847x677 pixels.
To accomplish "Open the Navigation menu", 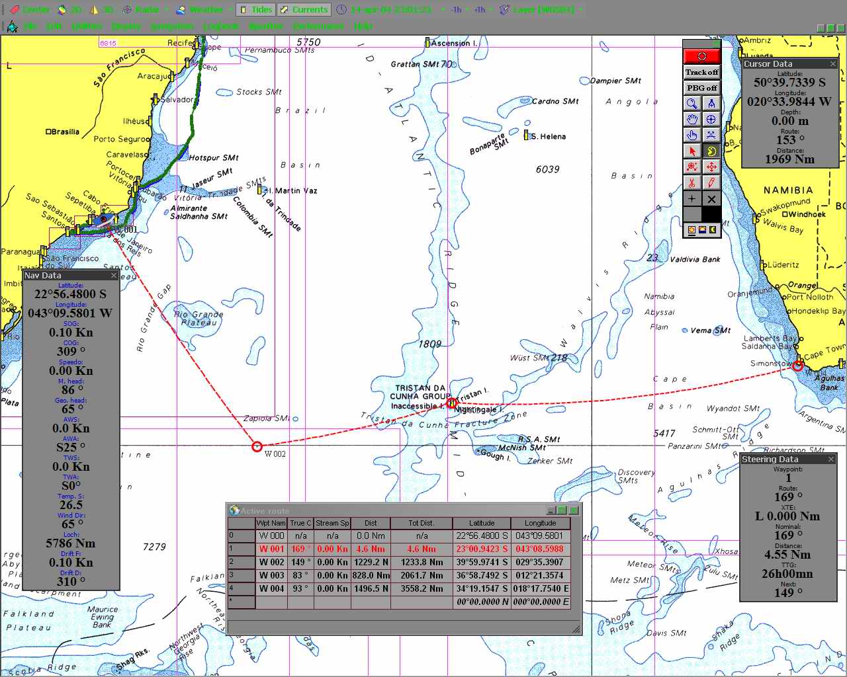I will tap(172, 26).
